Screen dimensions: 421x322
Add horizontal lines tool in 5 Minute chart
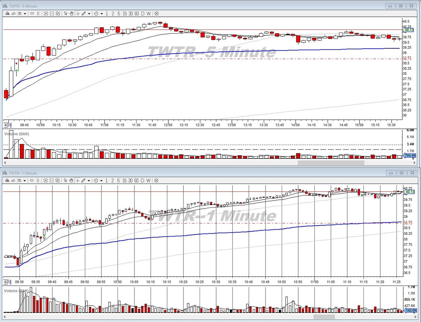(x=32, y=13)
